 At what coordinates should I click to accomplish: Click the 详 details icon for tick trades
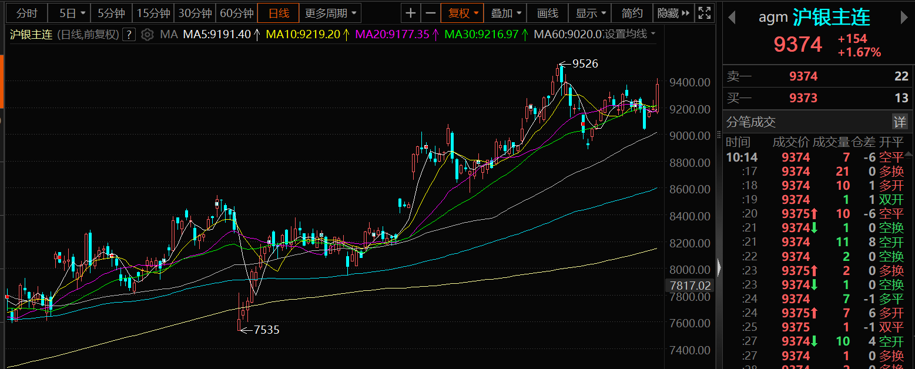[x=900, y=122]
